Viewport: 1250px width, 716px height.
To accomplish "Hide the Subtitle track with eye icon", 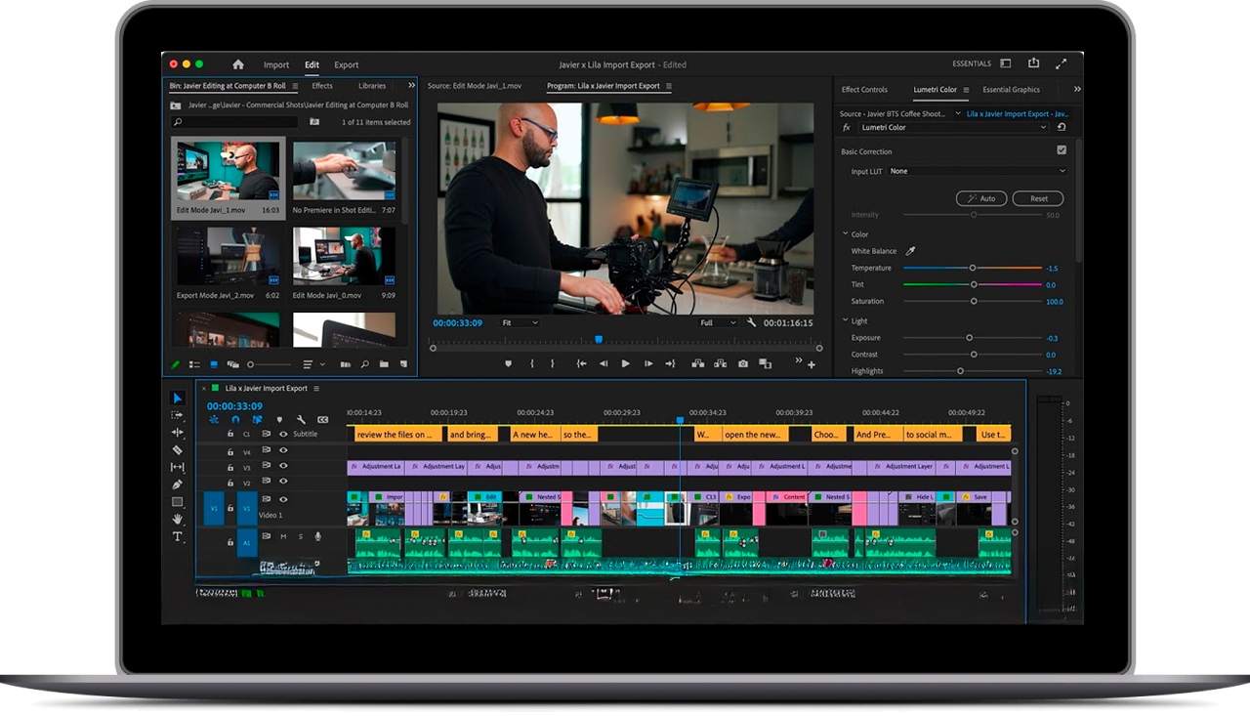I will [283, 434].
